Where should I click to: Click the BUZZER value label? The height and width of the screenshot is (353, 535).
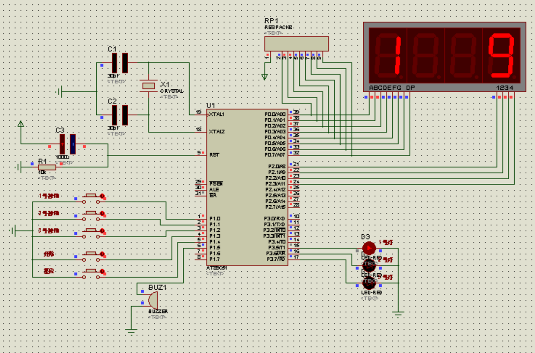tap(158, 311)
